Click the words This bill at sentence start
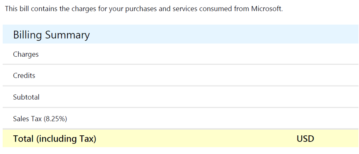 (x=15, y=9)
